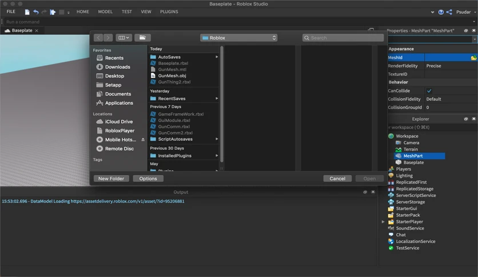The height and width of the screenshot is (277, 478).
Task: Expand the AutoSaves folder arrow
Action: (x=217, y=57)
